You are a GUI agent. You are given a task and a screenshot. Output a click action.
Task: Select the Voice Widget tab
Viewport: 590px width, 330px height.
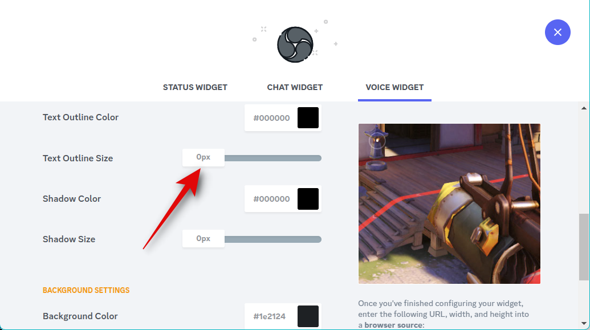tap(394, 87)
